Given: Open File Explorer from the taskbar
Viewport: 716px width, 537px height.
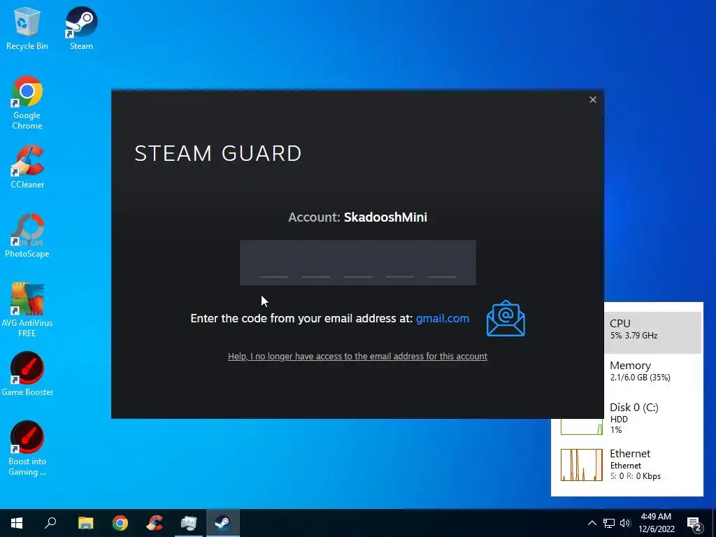Looking at the screenshot, I should 85,523.
